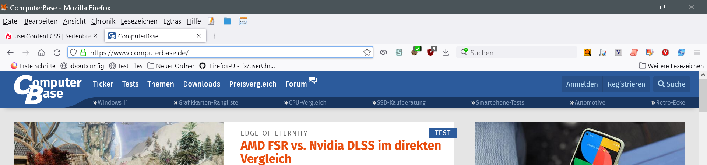Open the Firefox hamburger application menu
The width and height of the screenshot is (707, 165).
coord(697,52)
